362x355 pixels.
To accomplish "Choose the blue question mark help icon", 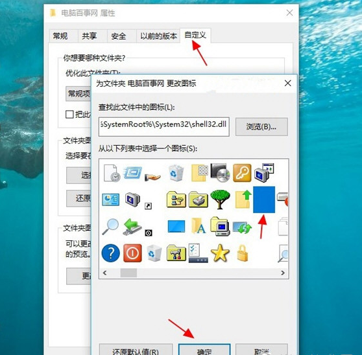I will pos(110,253).
